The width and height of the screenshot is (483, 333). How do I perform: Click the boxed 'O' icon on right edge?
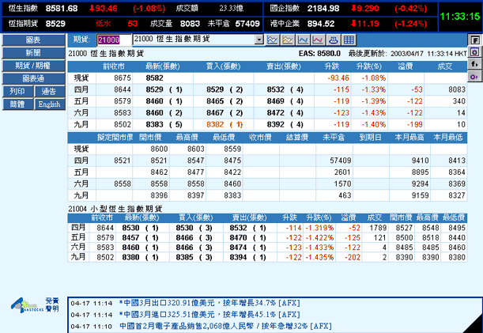(475, 52)
